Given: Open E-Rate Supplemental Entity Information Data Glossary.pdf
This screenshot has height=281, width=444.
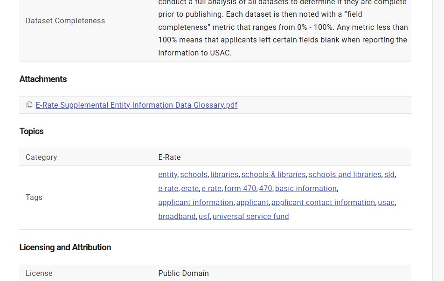Looking at the screenshot, I should [x=136, y=105].
